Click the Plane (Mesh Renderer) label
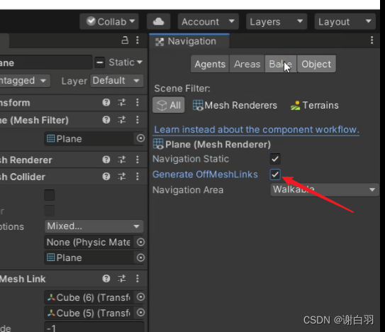Image resolution: width=385 pixels, height=332 pixels. [x=218, y=144]
